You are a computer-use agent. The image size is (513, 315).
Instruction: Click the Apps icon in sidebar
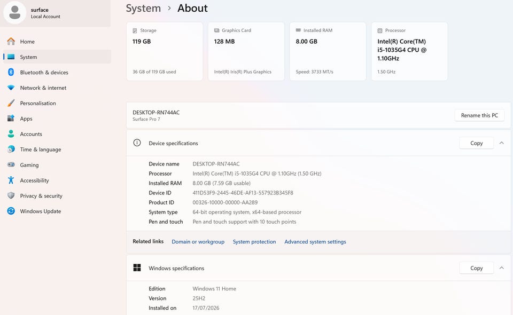11,119
